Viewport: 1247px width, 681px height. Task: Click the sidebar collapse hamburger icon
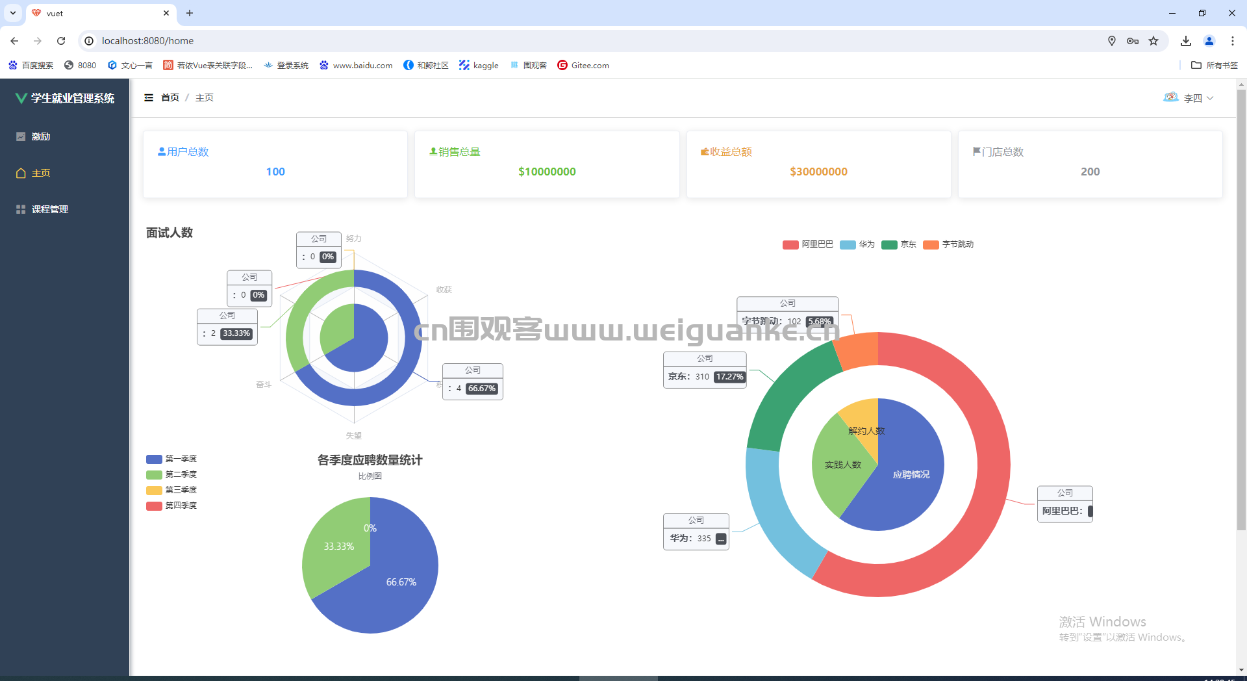pos(149,97)
